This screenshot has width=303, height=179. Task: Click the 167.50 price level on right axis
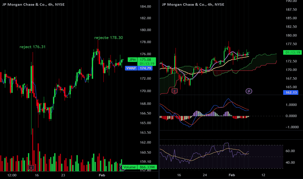pos(291,78)
